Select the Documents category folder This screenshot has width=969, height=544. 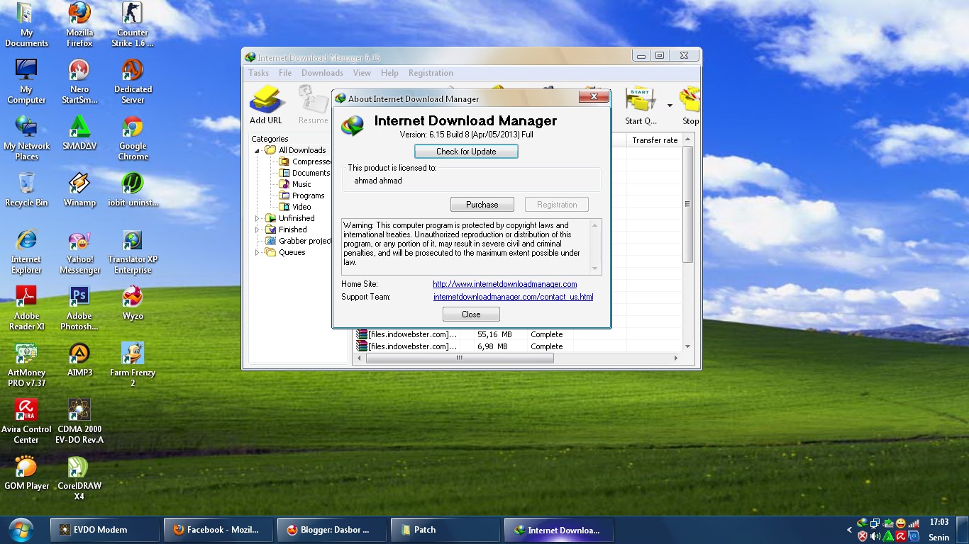(305, 173)
